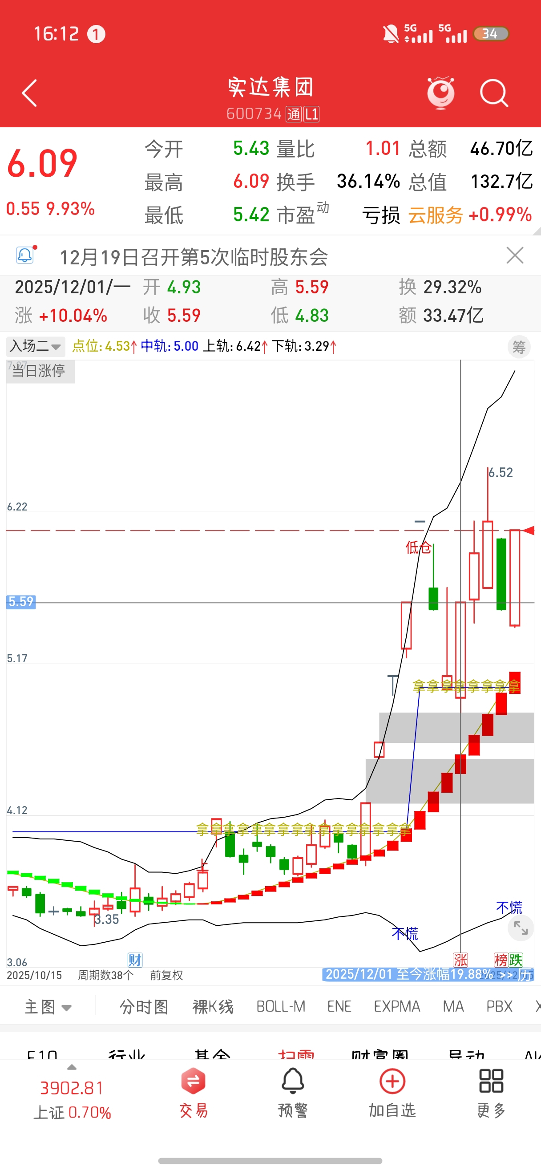The image size is (541, 1175).
Task: Tap the 财 financial marker
Action: pyautogui.click(x=135, y=960)
